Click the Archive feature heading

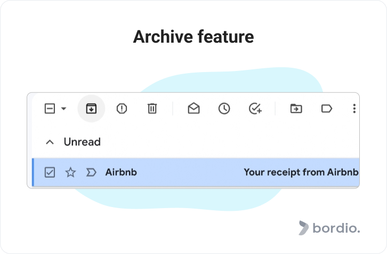[x=193, y=37]
